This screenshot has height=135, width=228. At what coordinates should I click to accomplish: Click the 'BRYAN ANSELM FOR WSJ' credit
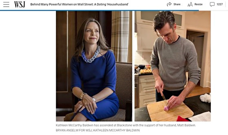coord(74,130)
